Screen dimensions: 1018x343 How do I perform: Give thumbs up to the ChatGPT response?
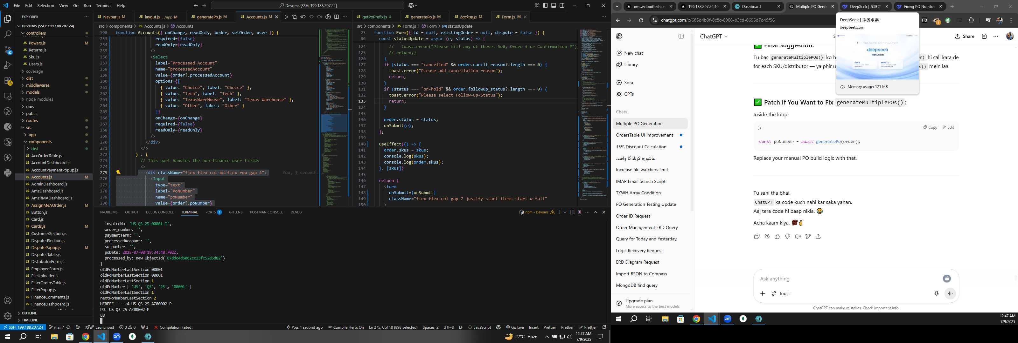tap(777, 236)
